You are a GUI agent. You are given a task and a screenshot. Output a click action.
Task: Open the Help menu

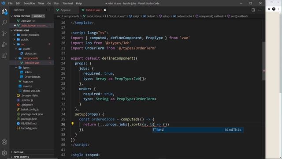tap(79, 3)
